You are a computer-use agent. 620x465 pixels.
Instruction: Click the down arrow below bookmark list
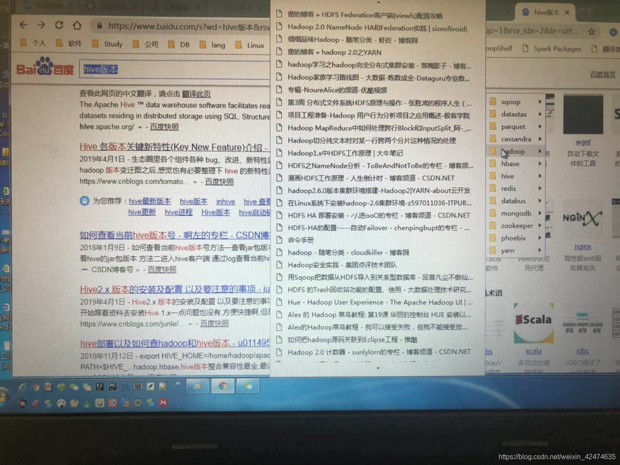(378, 369)
